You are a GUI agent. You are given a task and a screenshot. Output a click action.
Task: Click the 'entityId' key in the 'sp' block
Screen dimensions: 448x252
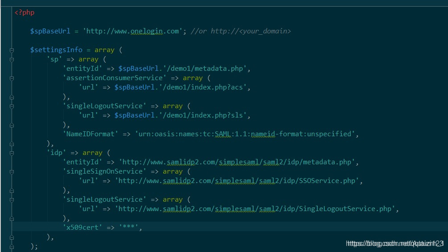pyautogui.click(x=82, y=69)
